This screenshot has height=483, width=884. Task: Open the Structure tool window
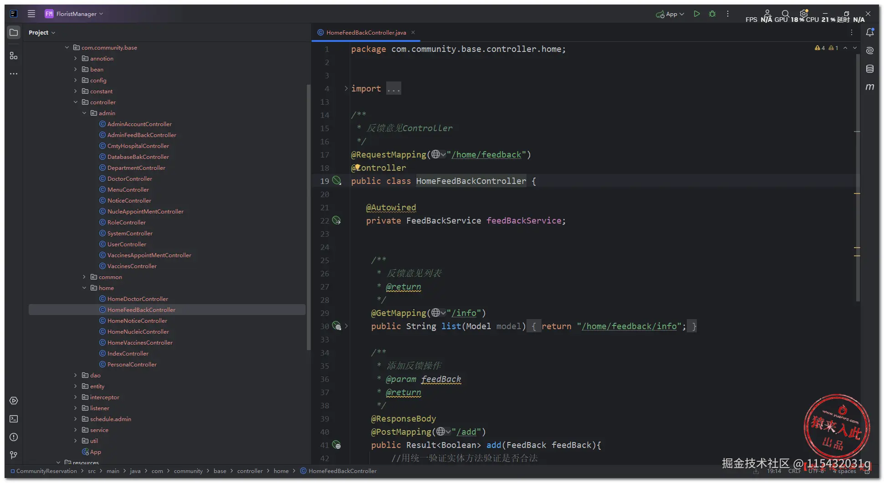click(x=14, y=56)
